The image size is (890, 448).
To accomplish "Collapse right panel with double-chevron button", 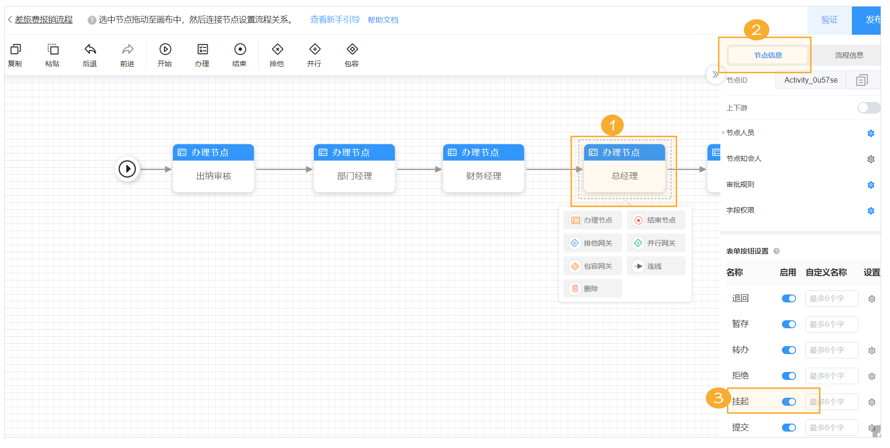I will coord(715,75).
